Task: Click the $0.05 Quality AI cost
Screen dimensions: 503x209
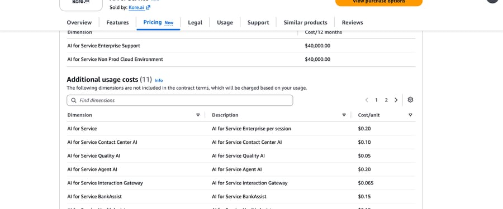Action: click(364, 156)
